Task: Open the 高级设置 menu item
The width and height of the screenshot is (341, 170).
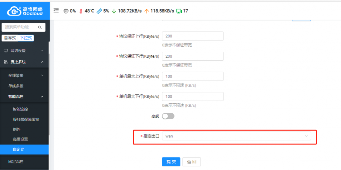Action: 20,139
